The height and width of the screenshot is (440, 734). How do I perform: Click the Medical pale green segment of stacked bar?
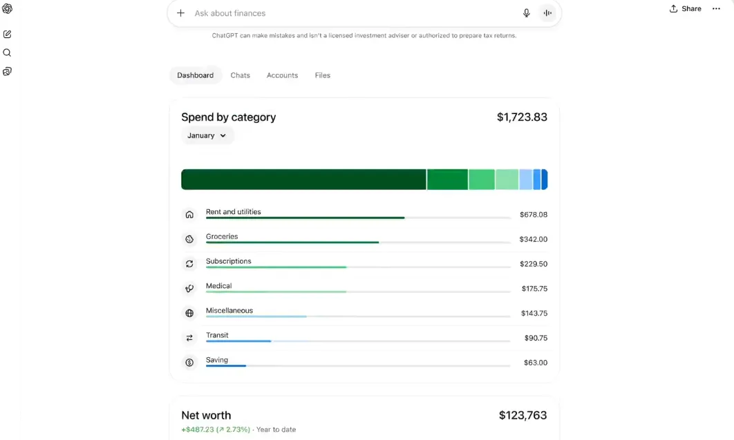coord(507,180)
